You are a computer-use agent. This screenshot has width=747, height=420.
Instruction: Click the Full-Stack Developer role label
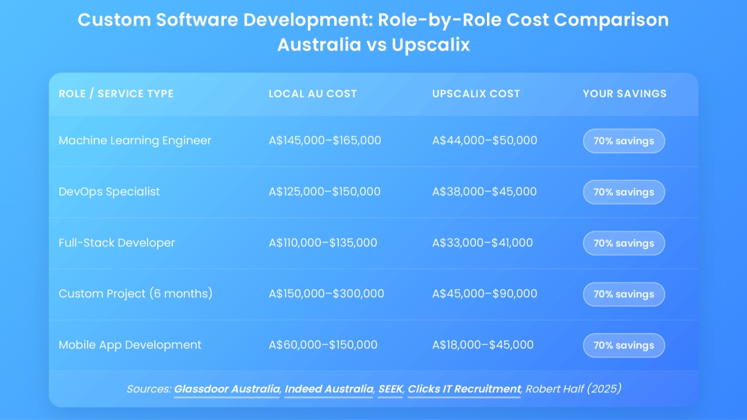click(x=117, y=243)
